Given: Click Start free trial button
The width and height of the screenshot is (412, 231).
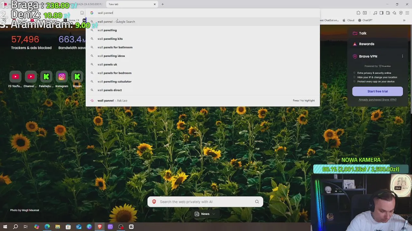Looking at the screenshot, I should click(x=378, y=91).
